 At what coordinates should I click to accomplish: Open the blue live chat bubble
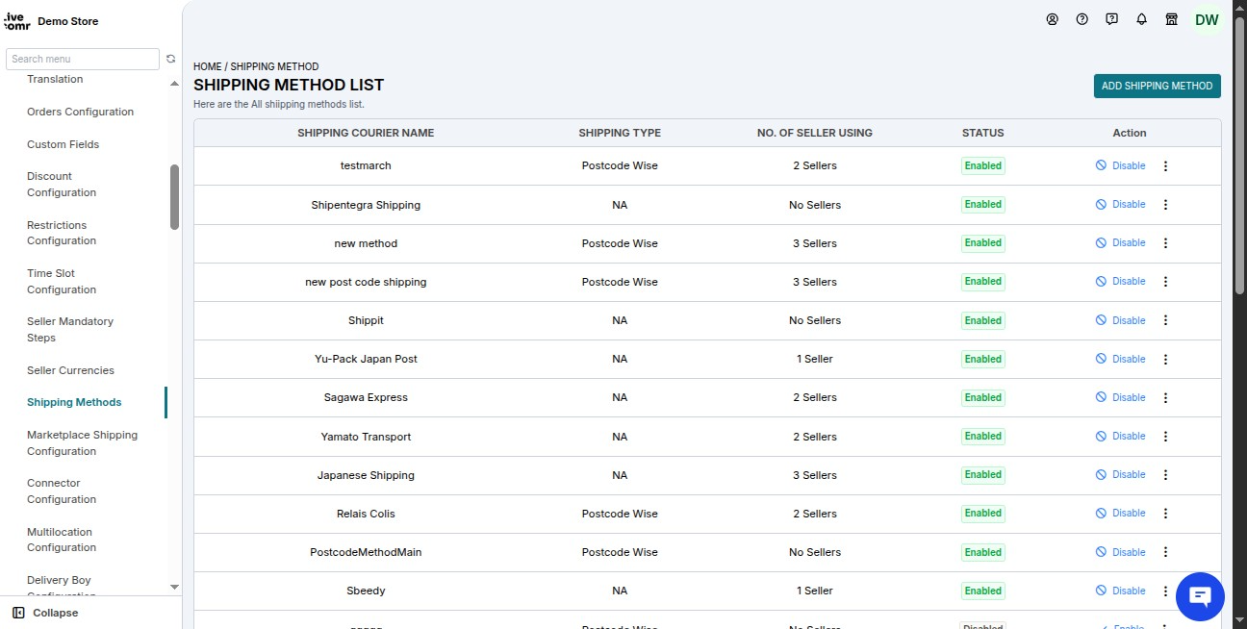pyautogui.click(x=1200, y=596)
